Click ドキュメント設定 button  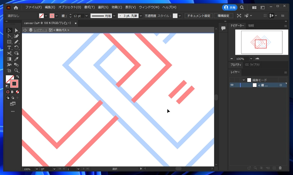199,16
